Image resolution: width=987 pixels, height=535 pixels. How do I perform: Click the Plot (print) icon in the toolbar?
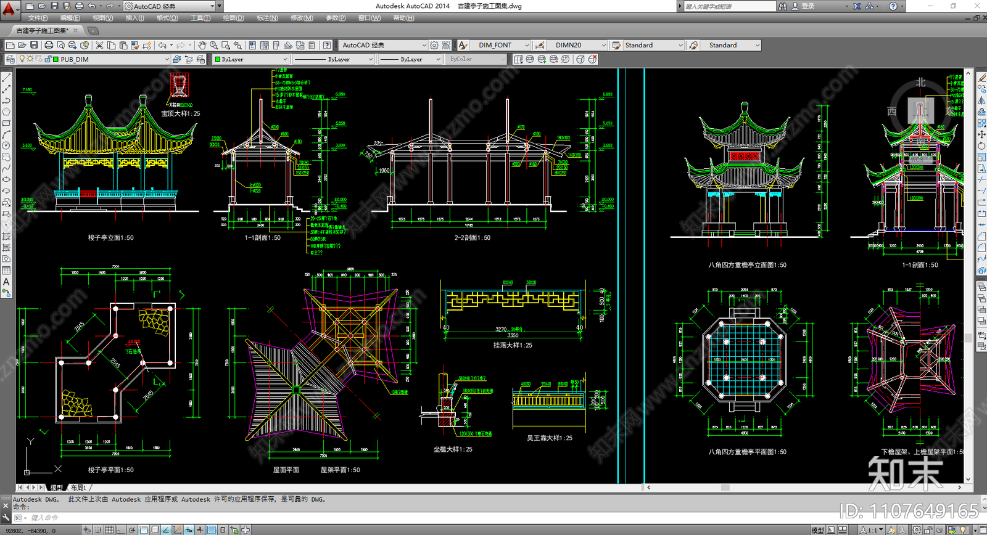pos(49,45)
